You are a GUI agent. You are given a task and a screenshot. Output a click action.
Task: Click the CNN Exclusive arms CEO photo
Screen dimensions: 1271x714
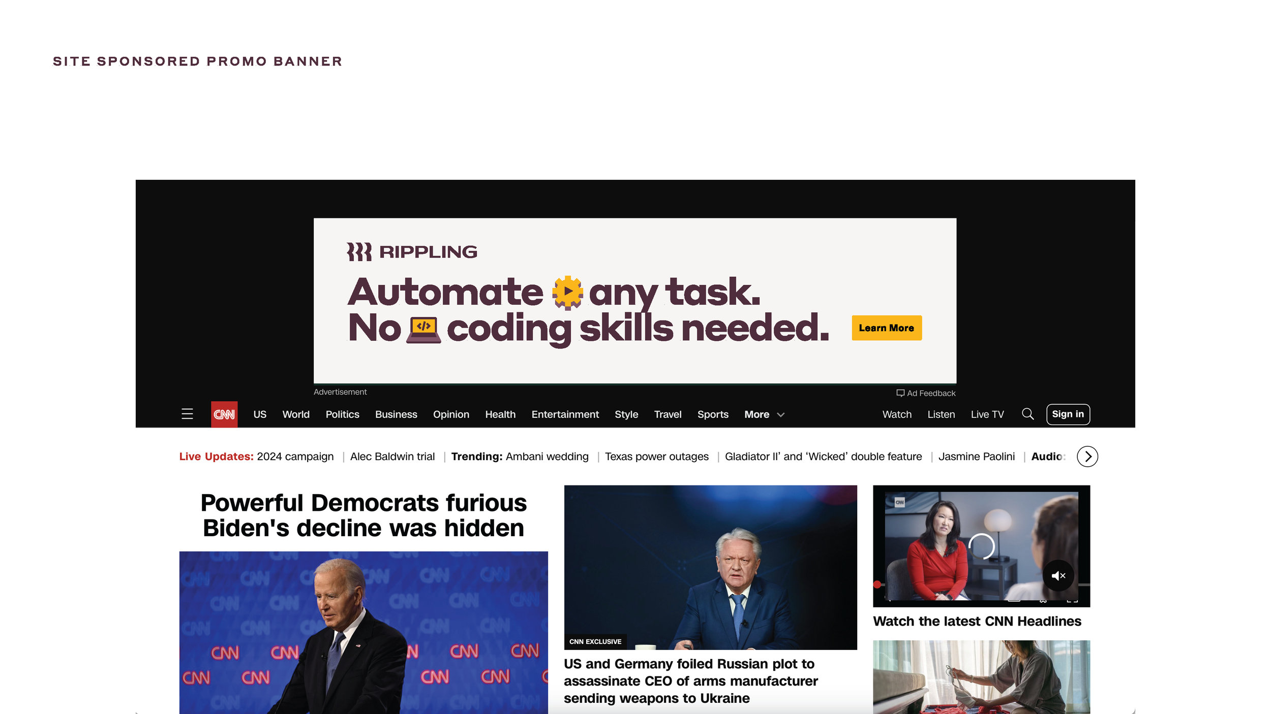[x=710, y=567]
